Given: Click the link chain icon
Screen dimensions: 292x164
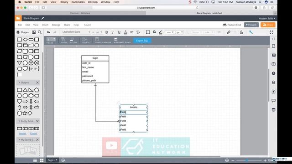Looking at the screenshot, I should coord(229,32).
